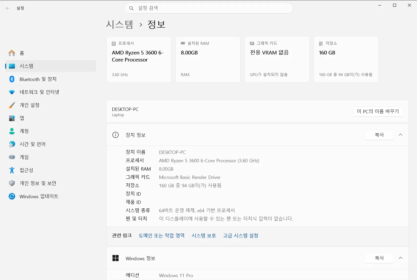Click the storage disk icon on 저장소 card
Screen dimensions: 417x280
321,44
